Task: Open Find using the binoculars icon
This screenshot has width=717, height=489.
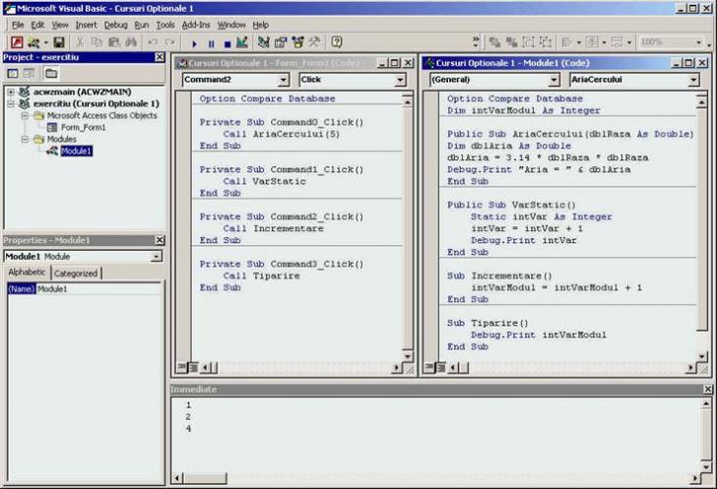Action: click(131, 42)
